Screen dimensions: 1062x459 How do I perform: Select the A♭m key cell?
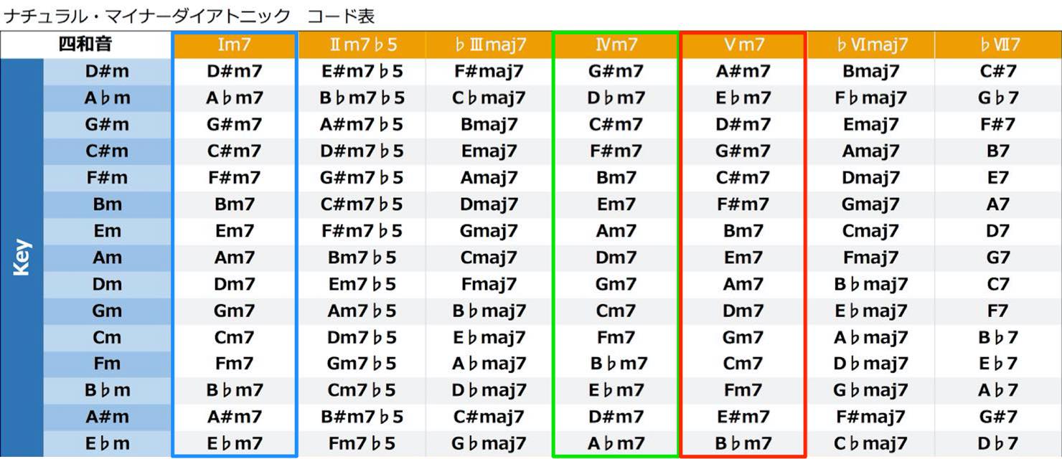point(107,98)
